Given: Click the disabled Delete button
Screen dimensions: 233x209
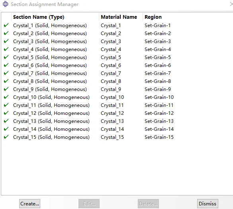Looking at the screenshot, I should [x=148, y=203].
